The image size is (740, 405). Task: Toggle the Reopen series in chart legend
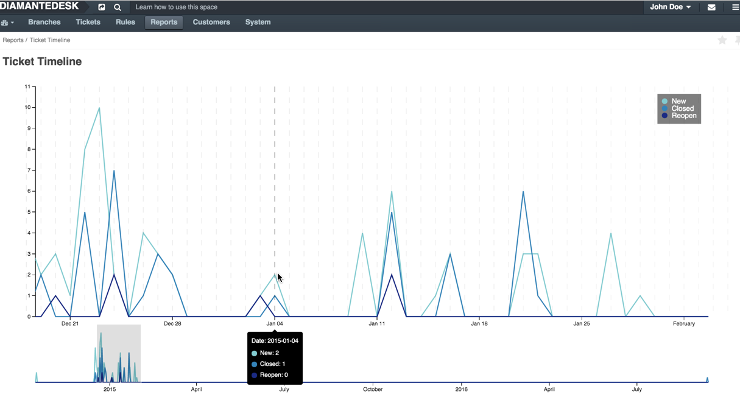pos(679,116)
